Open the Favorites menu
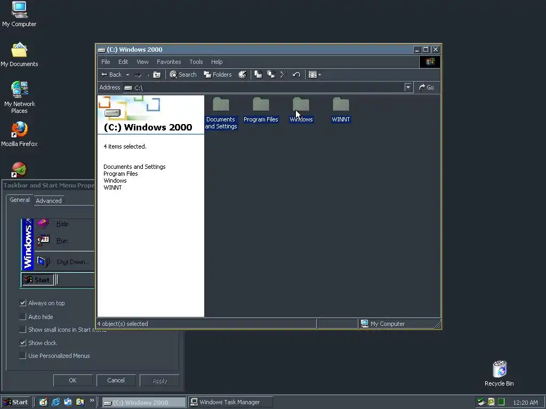Screen dimensions: 546x409 [x=169, y=62]
